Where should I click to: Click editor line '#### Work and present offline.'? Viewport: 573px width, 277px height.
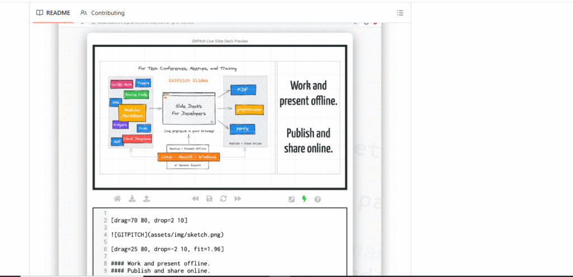[x=160, y=264]
